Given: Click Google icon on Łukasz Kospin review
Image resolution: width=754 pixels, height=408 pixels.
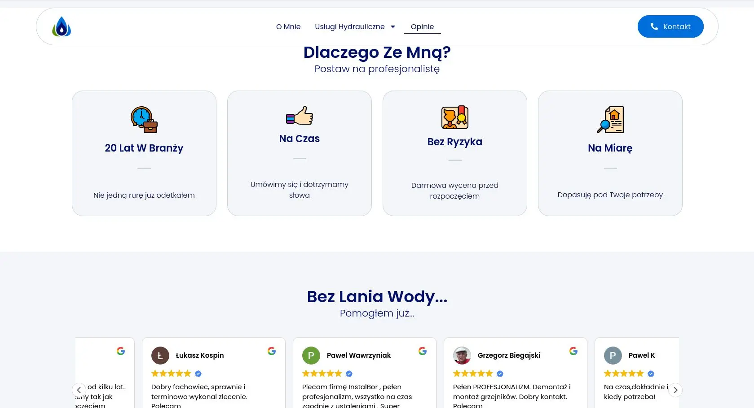Looking at the screenshot, I should pyautogui.click(x=272, y=351).
